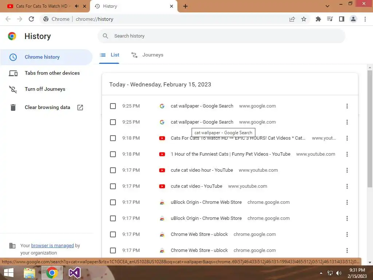The width and height of the screenshot is (373, 280).
Task: Open the Extensions puzzle icon
Action: click(318, 19)
